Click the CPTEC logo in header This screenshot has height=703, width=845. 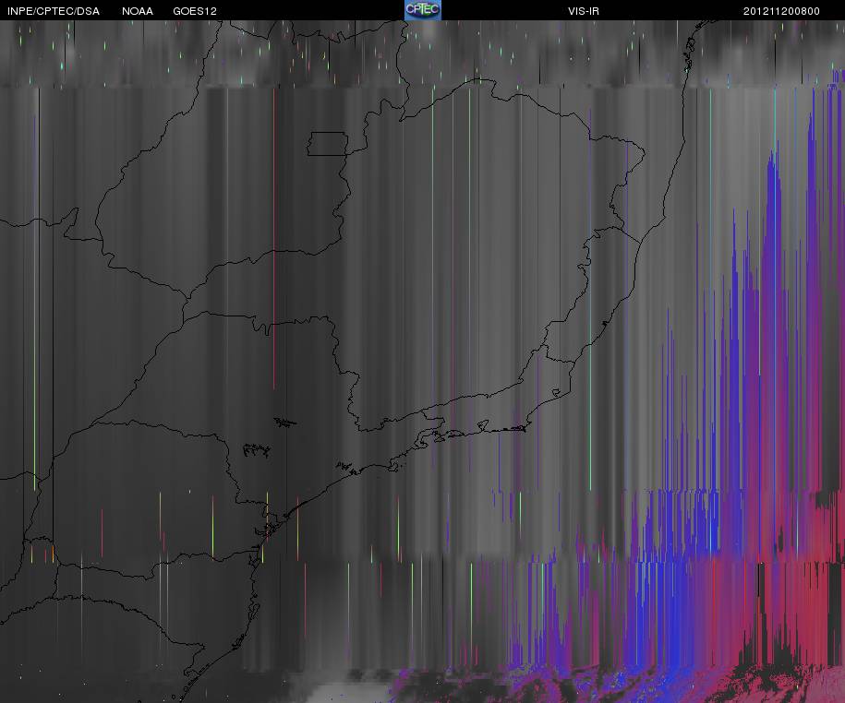point(423,10)
